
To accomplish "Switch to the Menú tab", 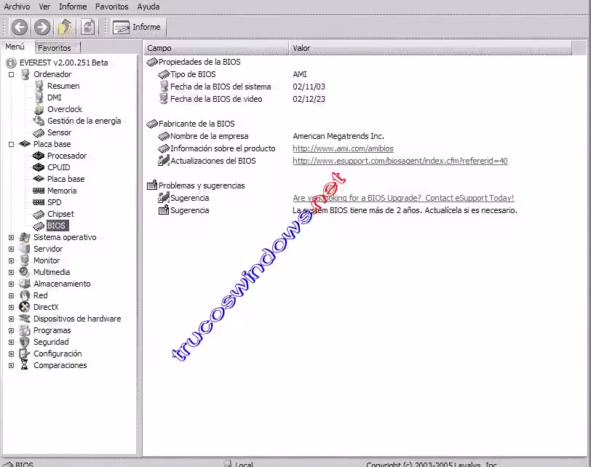I will pyautogui.click(x=15, y=47).
